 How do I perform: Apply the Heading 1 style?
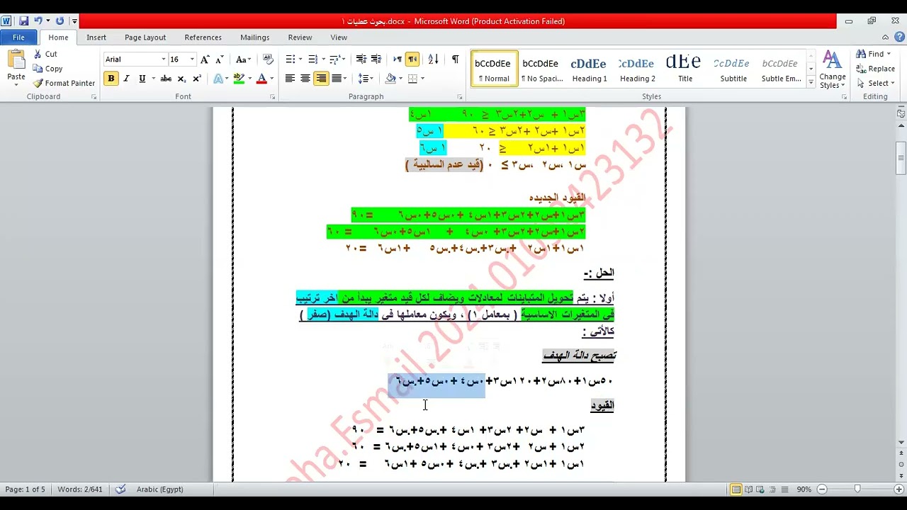589,69
